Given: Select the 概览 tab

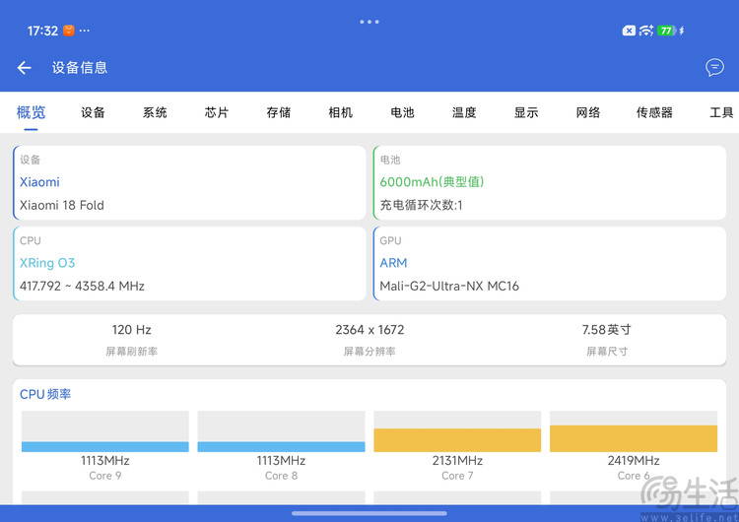Looking at the screenshot, I should pos(32,112).
